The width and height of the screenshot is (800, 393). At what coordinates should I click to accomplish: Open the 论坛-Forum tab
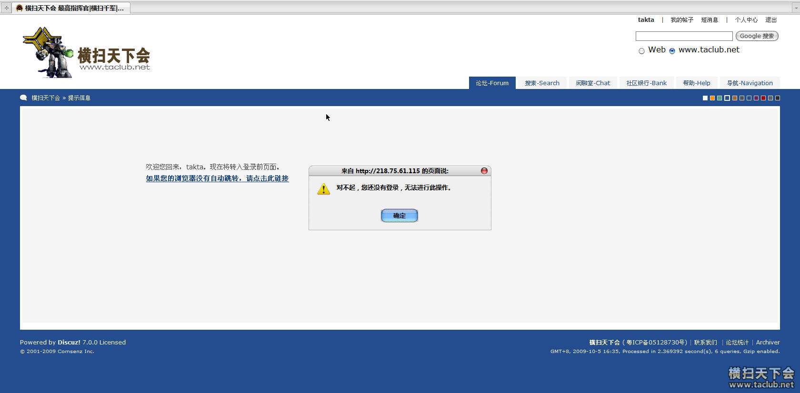click(x=492, y=83)
